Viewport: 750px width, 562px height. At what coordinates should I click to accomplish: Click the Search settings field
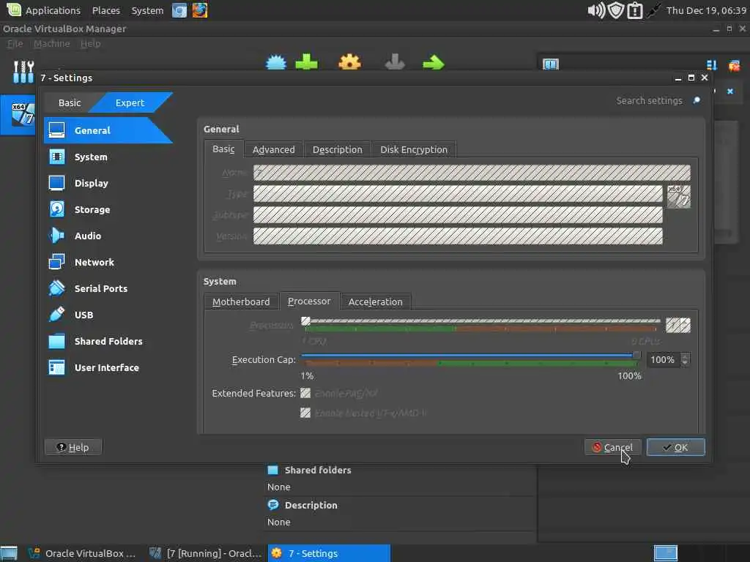[x=649, y=101]
